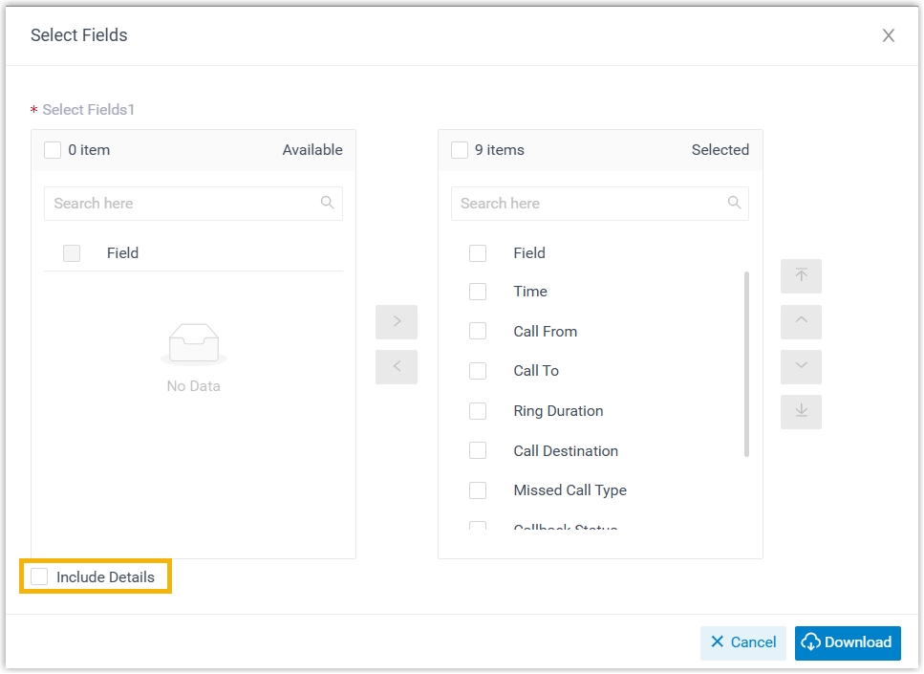
Task: Select the Call Destination checkbox
Action: click(478, 451)
